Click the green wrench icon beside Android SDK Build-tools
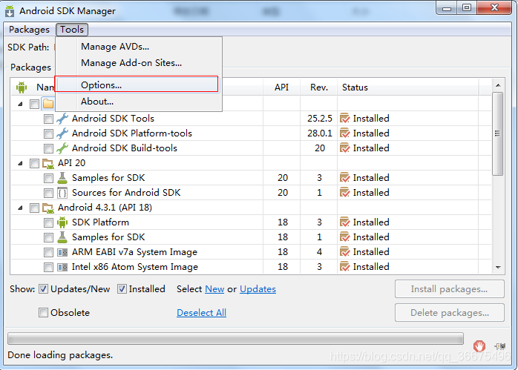 pos(62,148)
